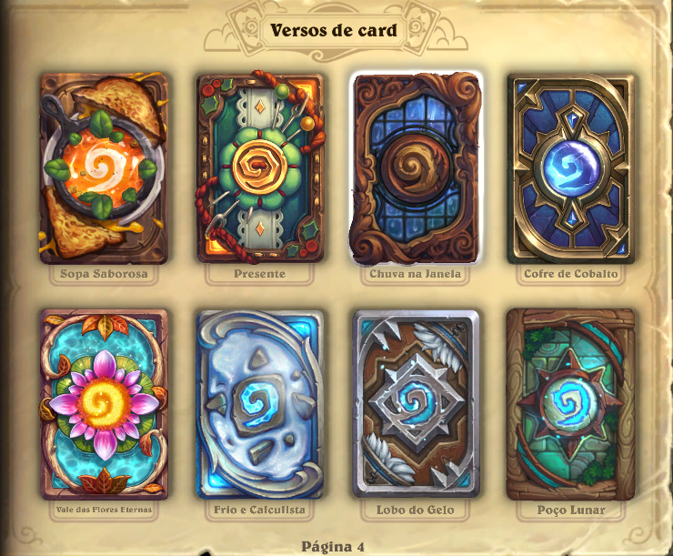Click the Presente name label
The image size is (673, 556).
pos(260,274)
